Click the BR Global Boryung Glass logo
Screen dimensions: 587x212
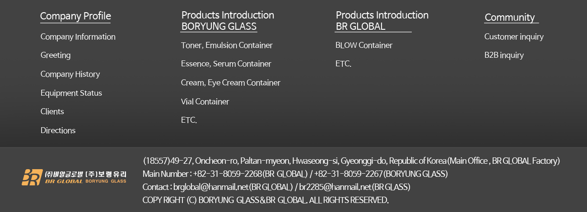74,177
